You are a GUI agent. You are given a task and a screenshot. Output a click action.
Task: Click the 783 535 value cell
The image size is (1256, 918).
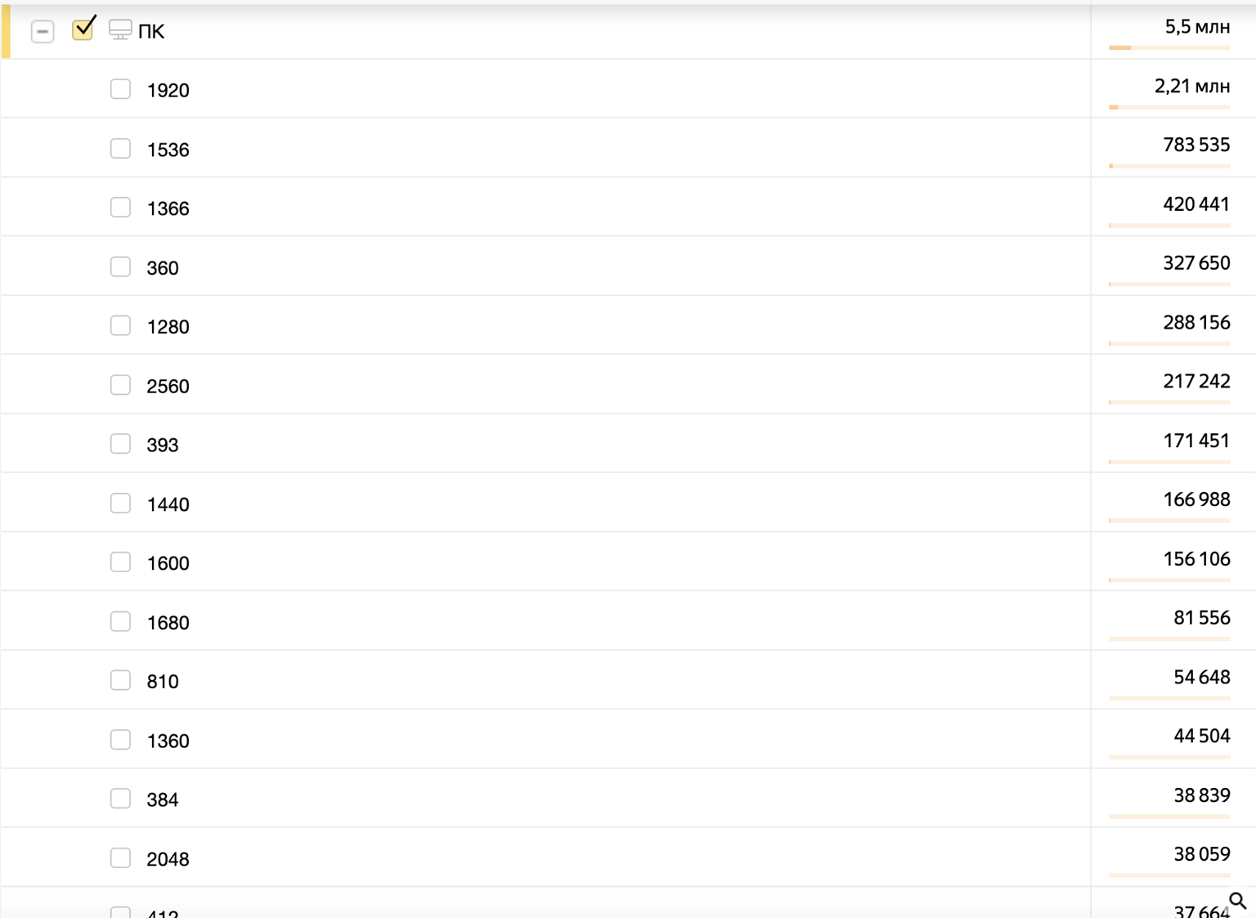click(x=1195, y=145)
